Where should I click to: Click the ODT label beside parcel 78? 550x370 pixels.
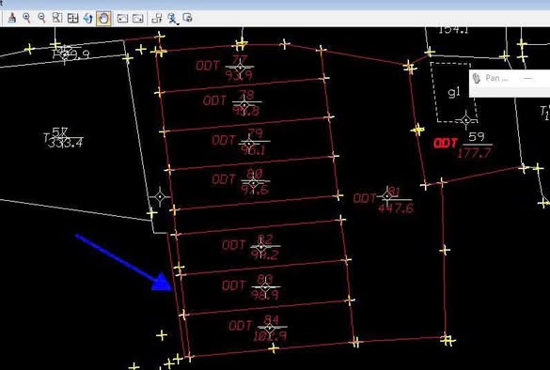click(x=214, y=100)
